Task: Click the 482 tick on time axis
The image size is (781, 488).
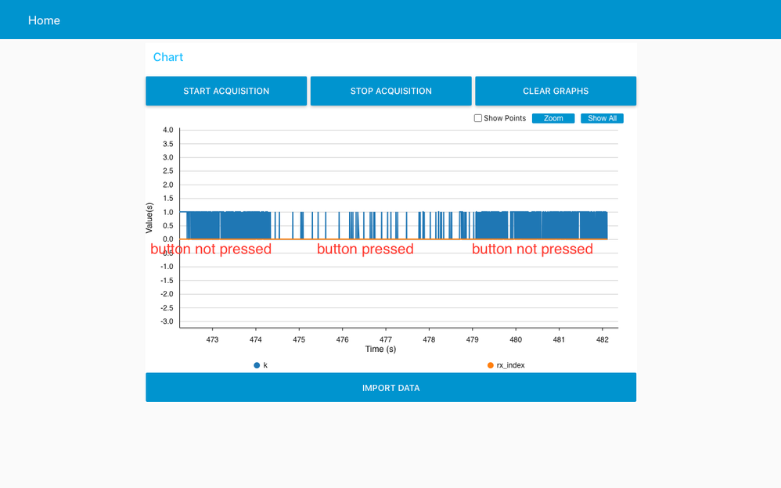Action: click(x=603, y=339)
